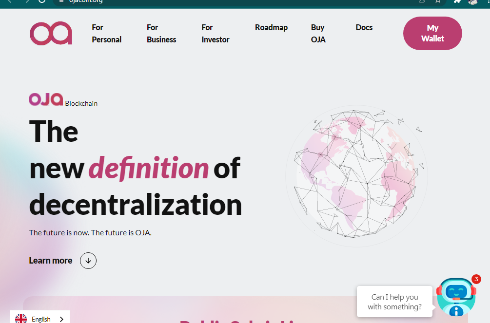
Task: Click the 'Can I help you with something?' bubble
Action: coord(395,302)
